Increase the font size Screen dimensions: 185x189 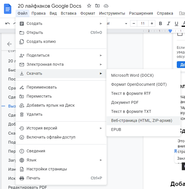click(152, 23)
